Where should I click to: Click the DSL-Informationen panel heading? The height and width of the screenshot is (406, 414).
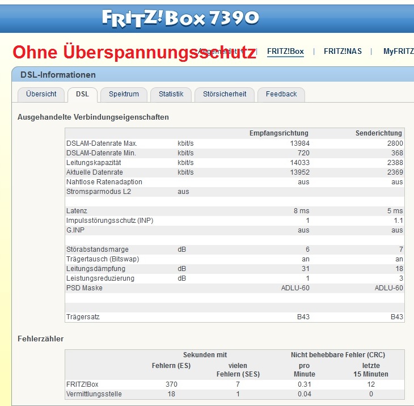click(x=58, y=75)
